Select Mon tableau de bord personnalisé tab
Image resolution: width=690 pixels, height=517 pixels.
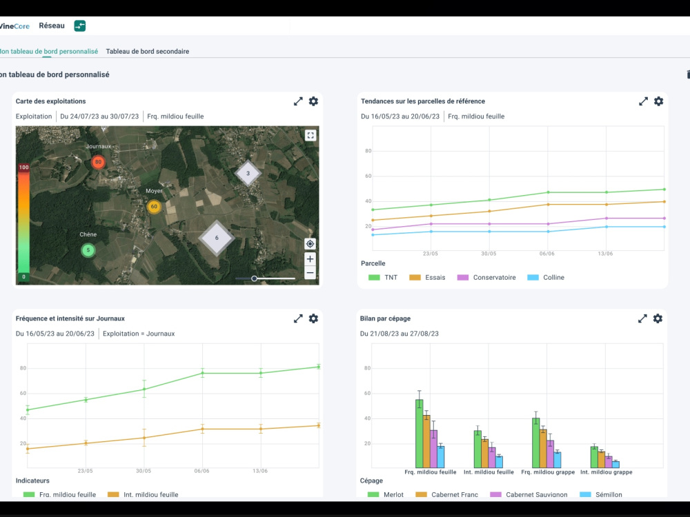click(48, 52)
